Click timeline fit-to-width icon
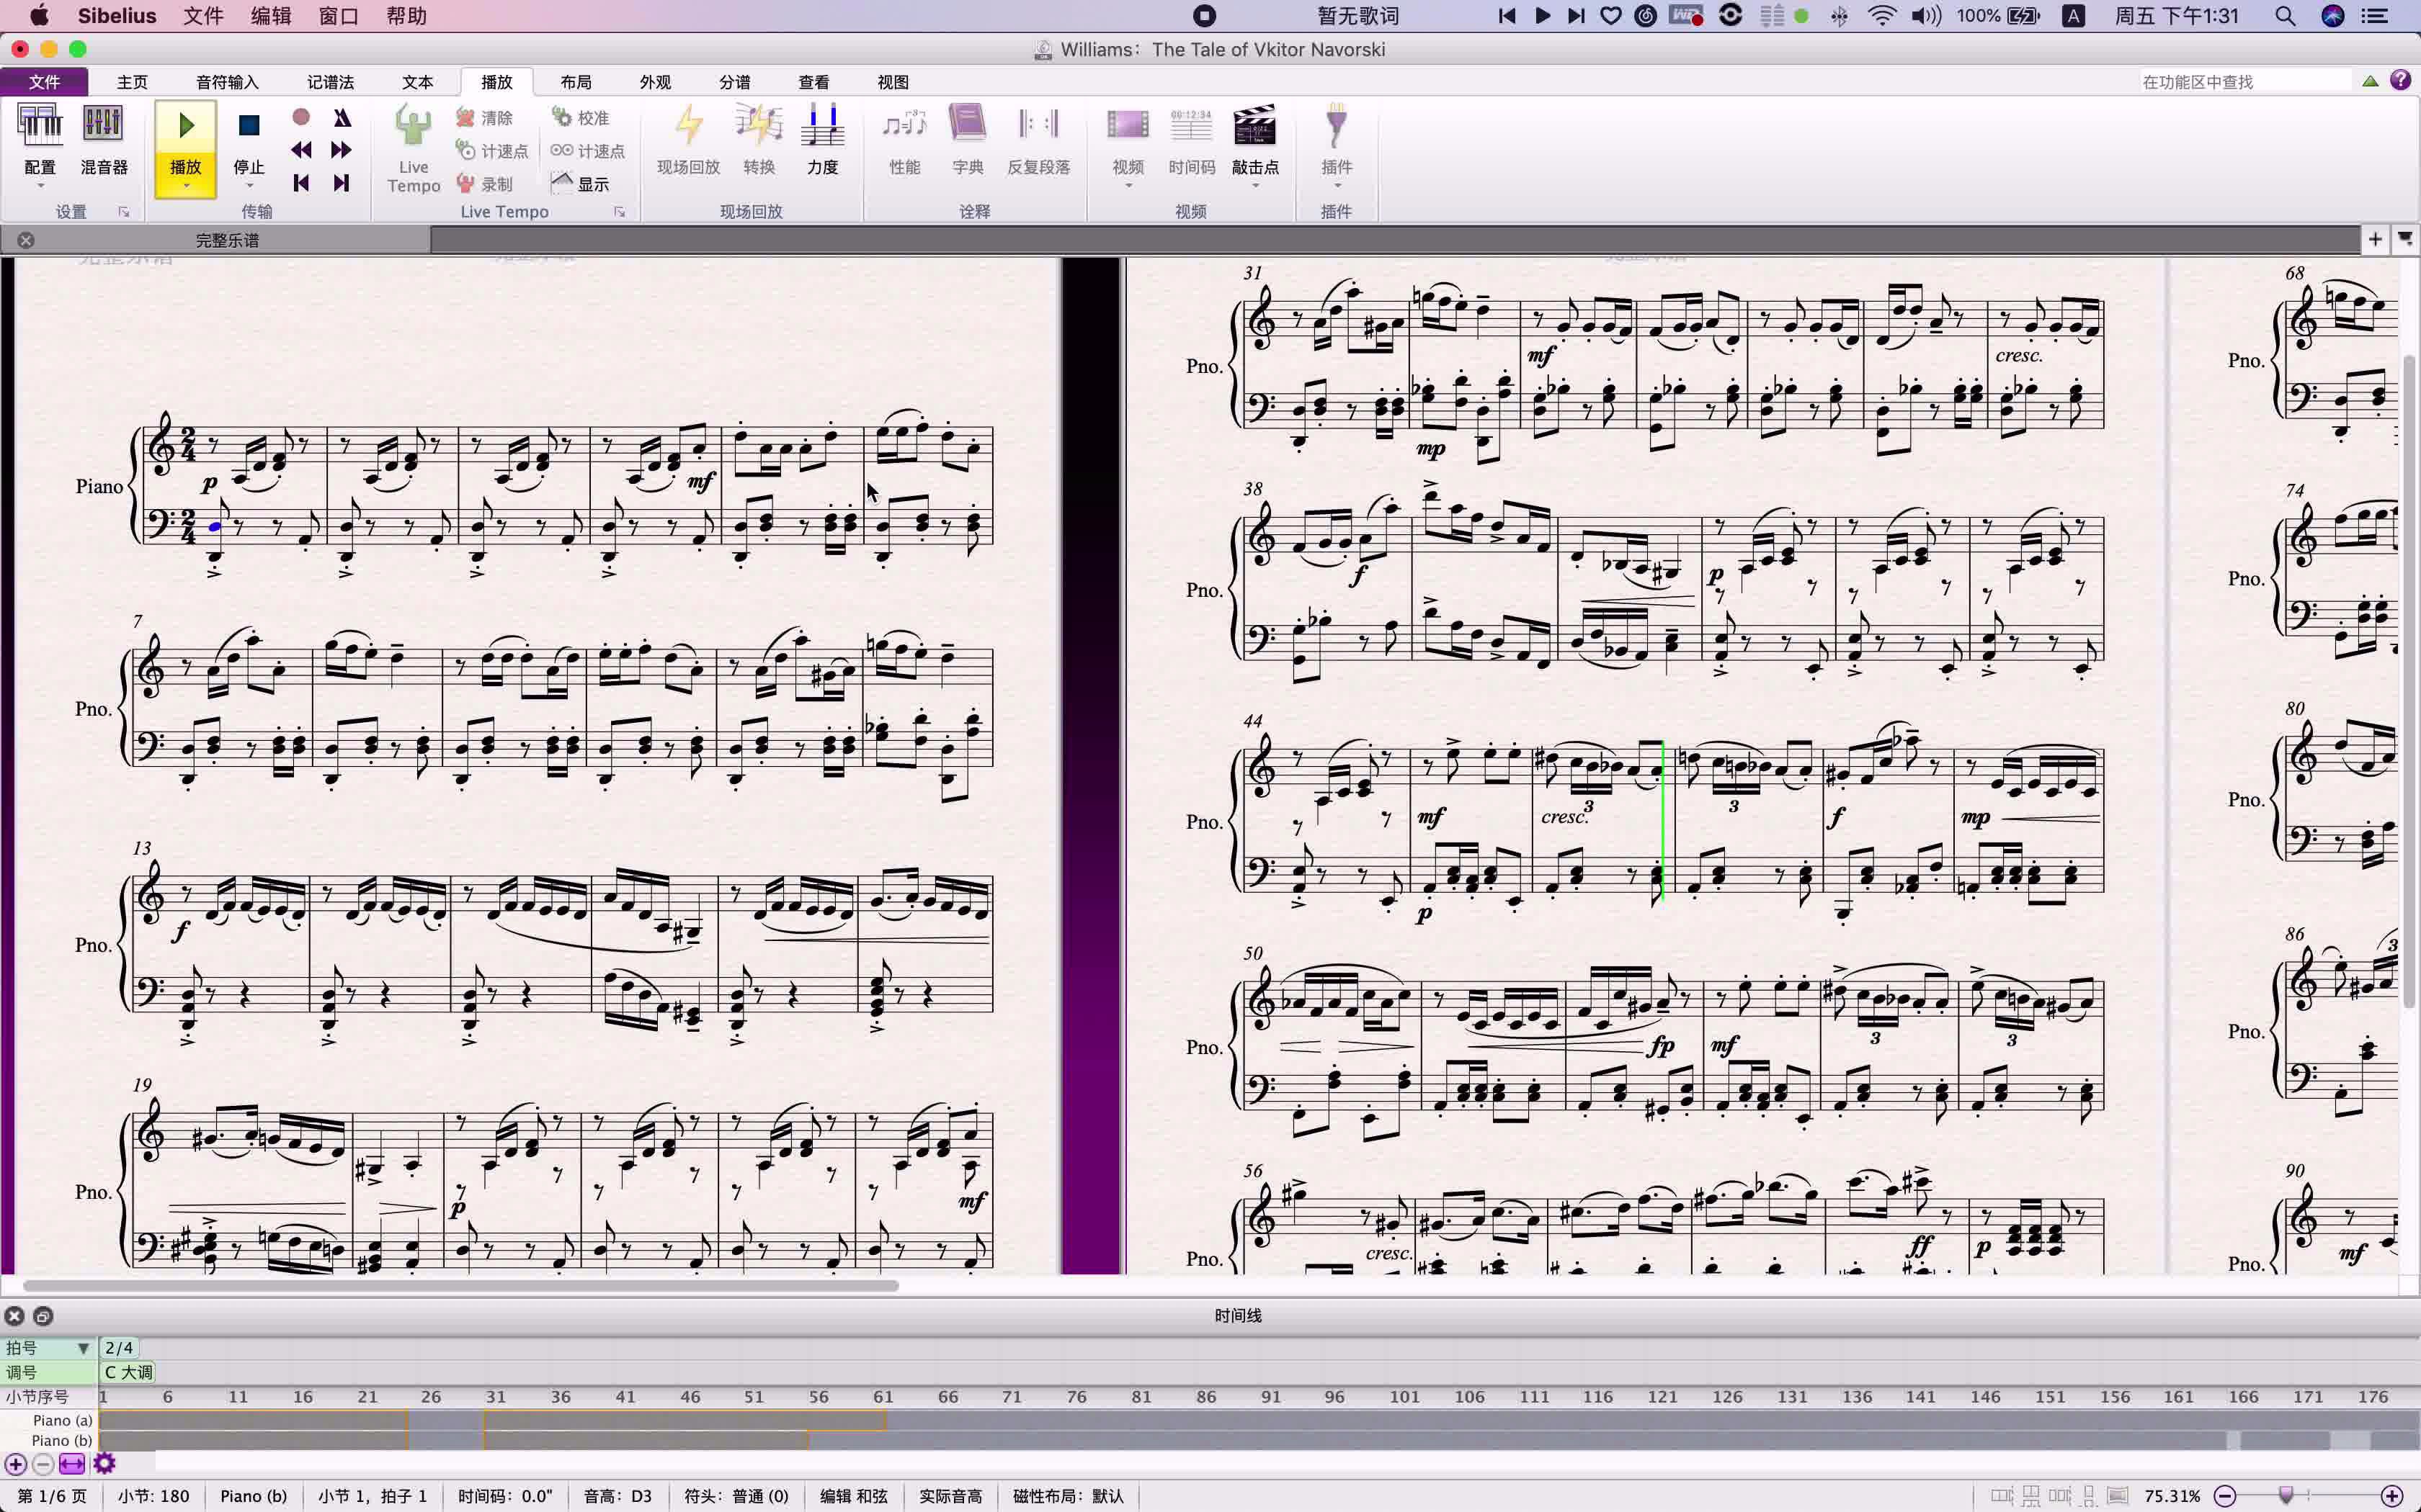 (x=72, y=1464)
